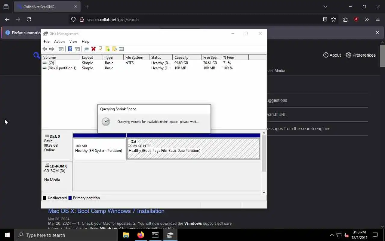Click the Windows Start button
Image resolution: width=385 pixels, height=241 pixels.
pyautogui.click(x=7, y=235)
